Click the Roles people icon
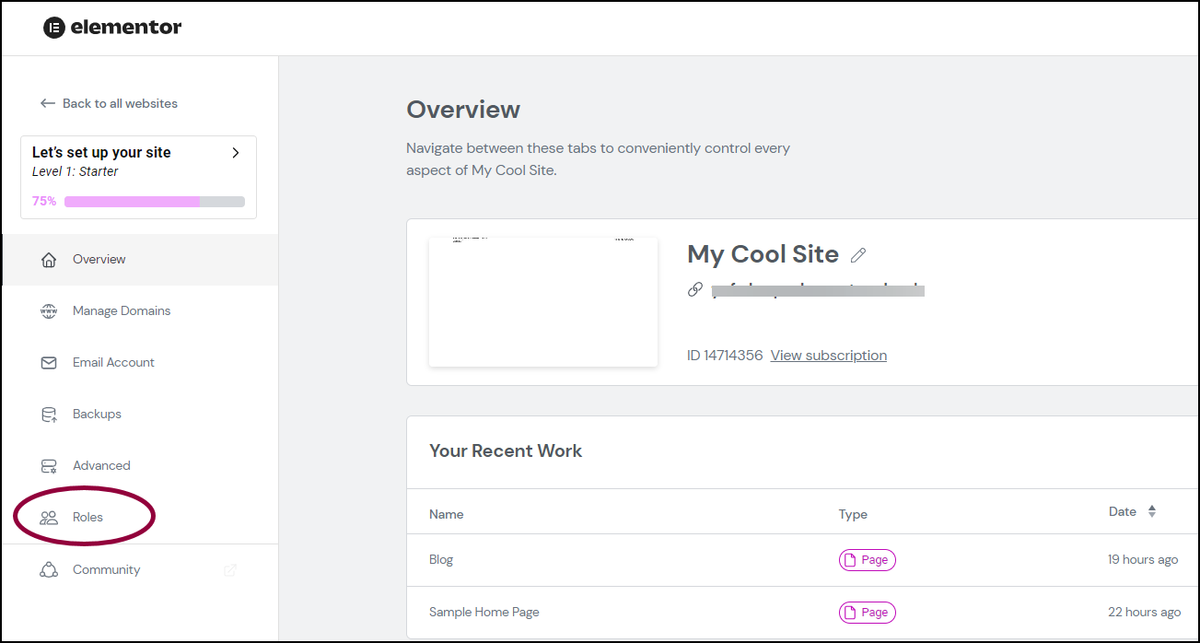 (49, 518)
